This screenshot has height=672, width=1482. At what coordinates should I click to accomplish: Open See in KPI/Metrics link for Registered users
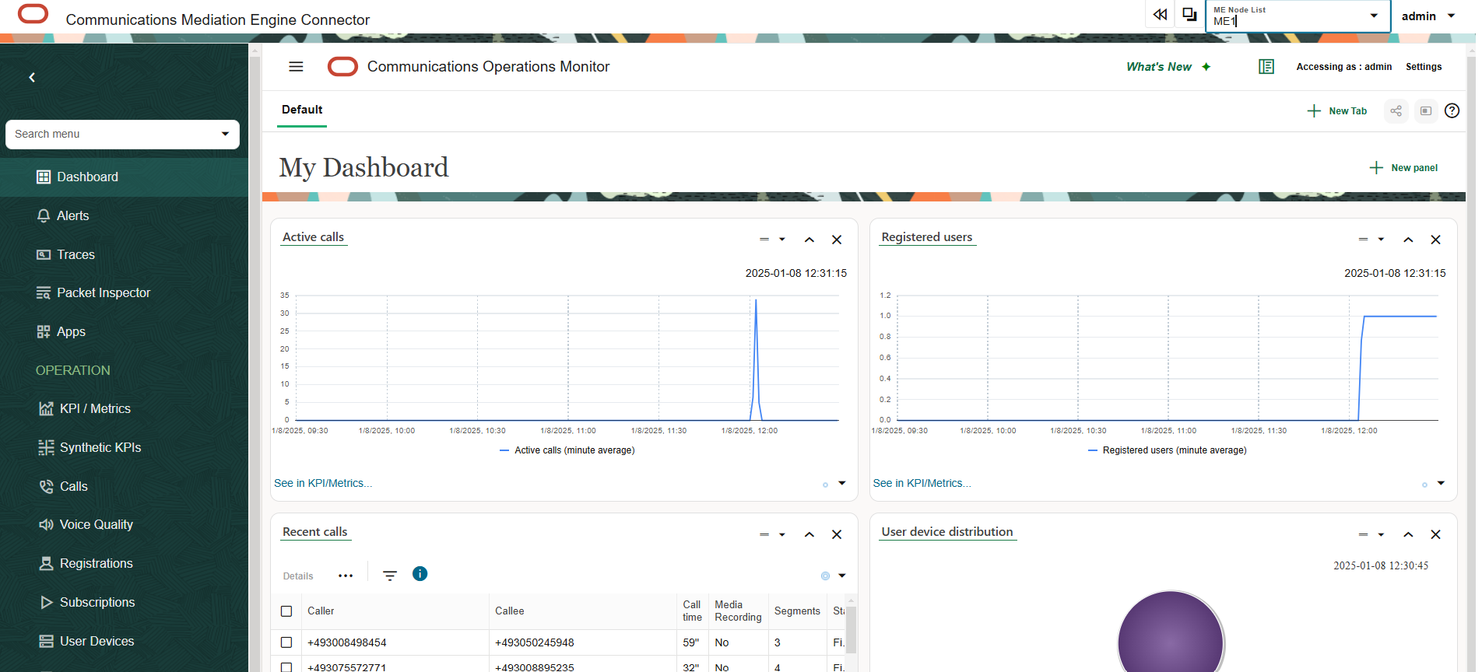(922, 483)
